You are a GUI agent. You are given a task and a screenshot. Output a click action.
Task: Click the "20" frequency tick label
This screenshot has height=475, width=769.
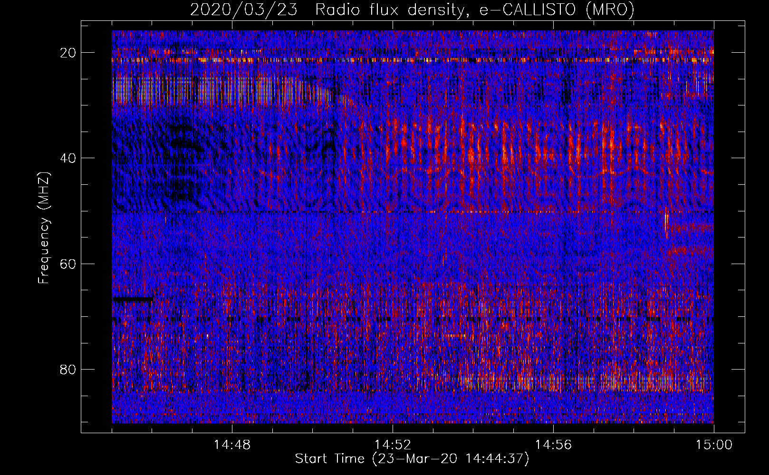(x=68, y=52)
